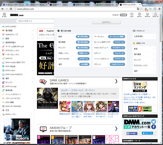Click the Facebook いいね! button

coord(132,134)
